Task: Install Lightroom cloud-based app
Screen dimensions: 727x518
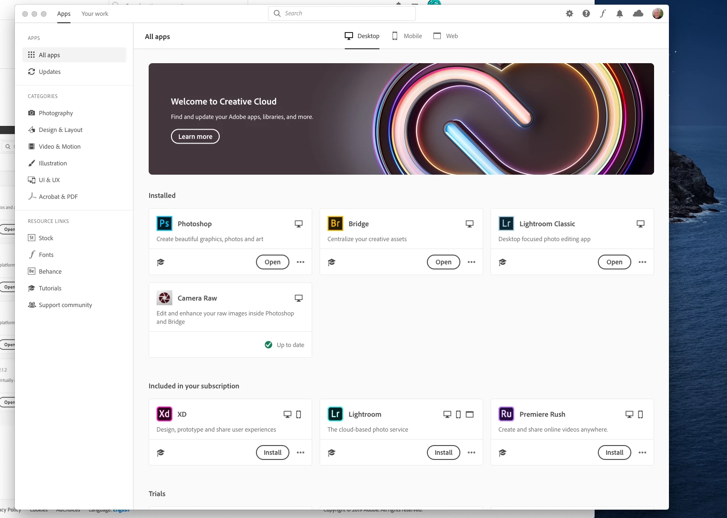Action: pos(444,452)
